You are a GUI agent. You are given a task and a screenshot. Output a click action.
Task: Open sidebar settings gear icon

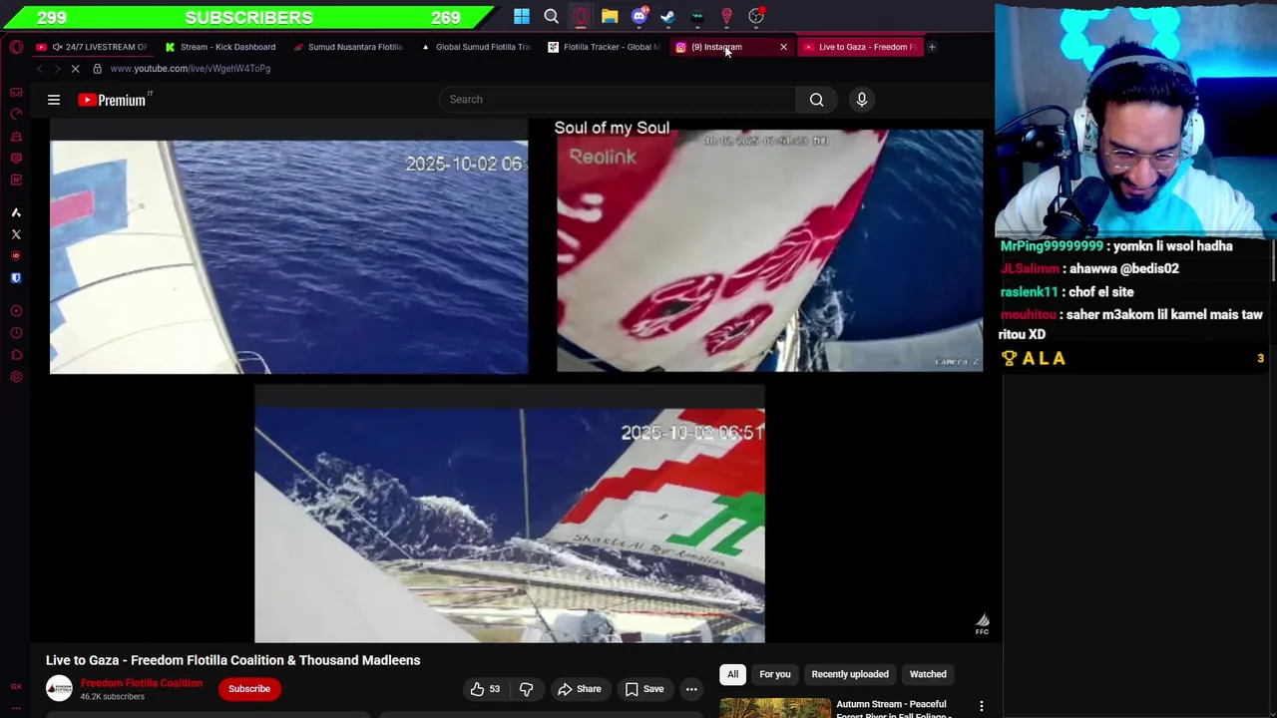click(16, 377)
